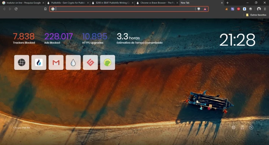
Task: Open the purple extension icon in toolbar
Action: (x=233, y=9)
